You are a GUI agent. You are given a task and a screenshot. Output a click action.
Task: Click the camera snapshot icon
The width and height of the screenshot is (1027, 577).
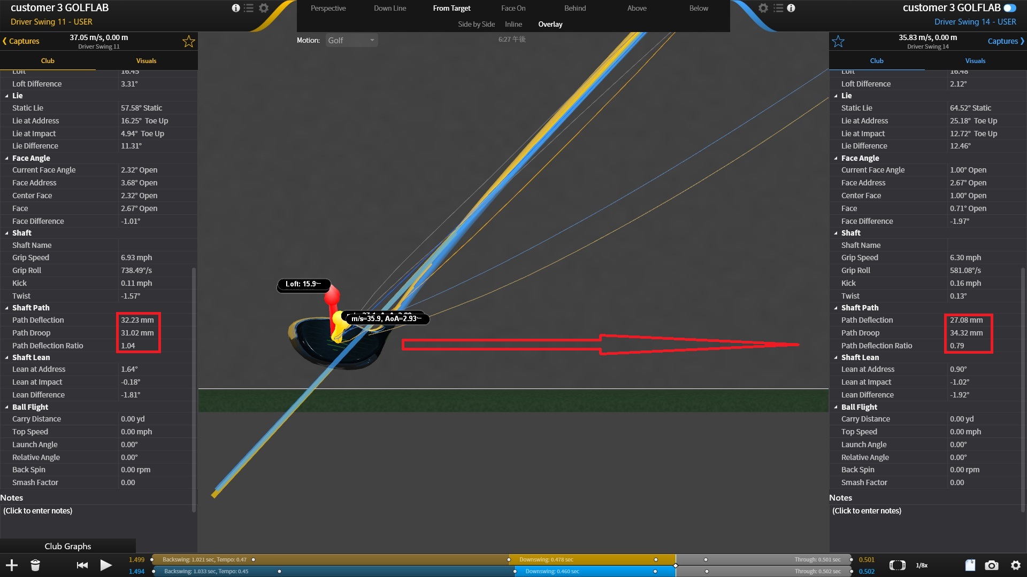992,565
